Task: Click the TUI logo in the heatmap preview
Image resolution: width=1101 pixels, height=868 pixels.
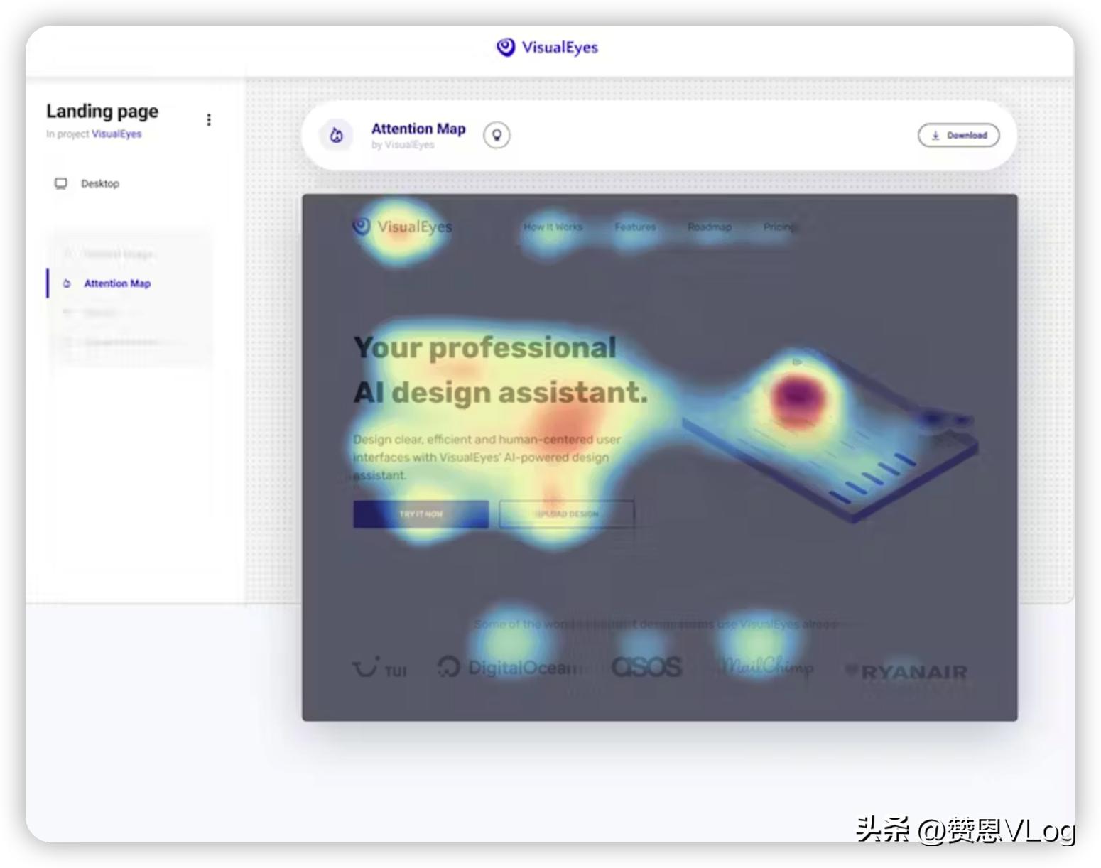Action: pyautogui.click(x=380, y=668)
